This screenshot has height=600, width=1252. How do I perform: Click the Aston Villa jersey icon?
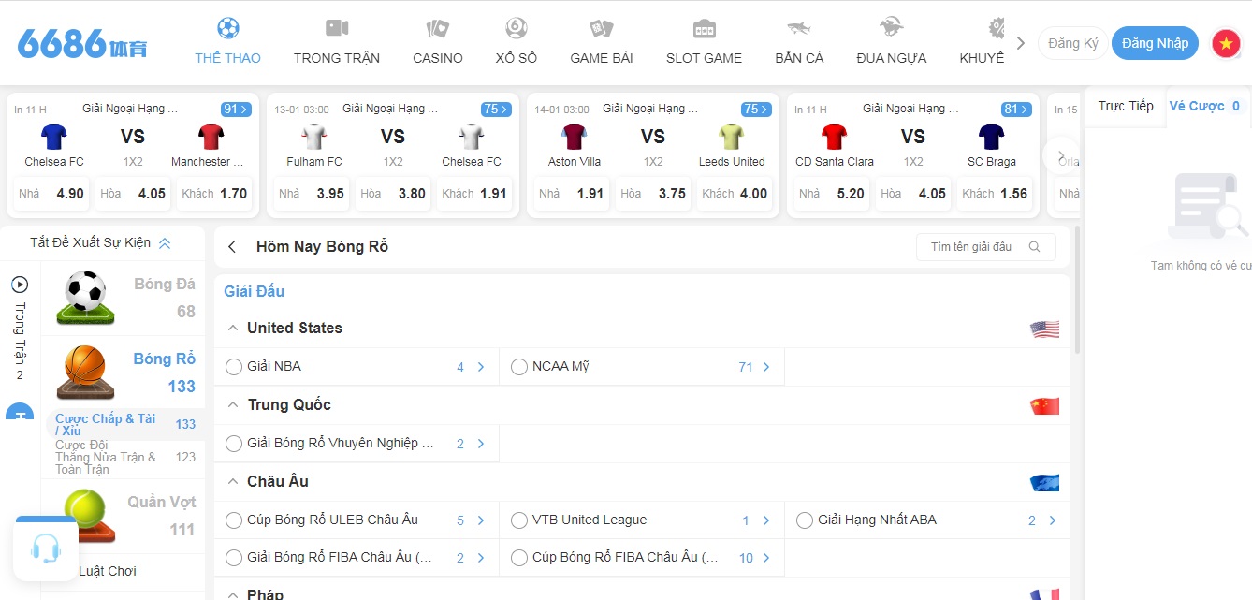[x=575, y=137]
